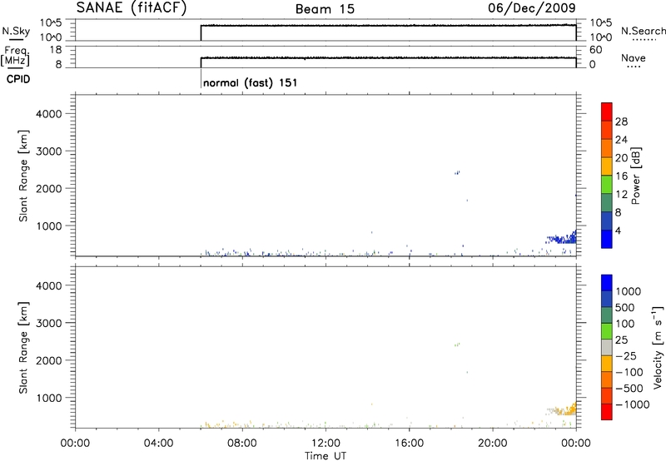The height and width of the screenshot is (461, 666).
Task: Click blue echo cluster near 2400 km, power panel
Action: [x=457, y=172]
